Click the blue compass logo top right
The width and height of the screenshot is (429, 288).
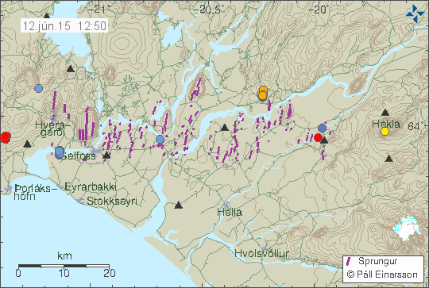coord(415,13)
